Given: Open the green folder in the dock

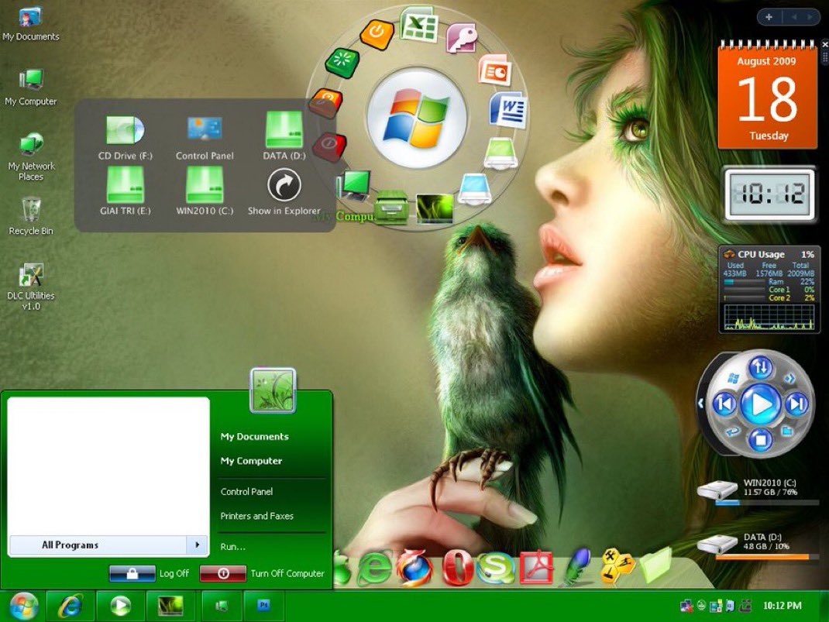Looking at the screenshot, I should tap(656, 566).
